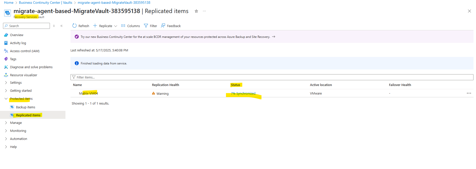
Task: Sort by the Status column header
Action: (x=235, y=85)
